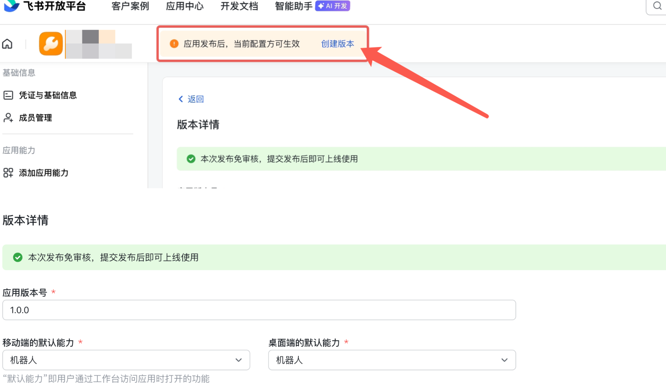Click the orange warning icon in banner

[x=174, y=44]
